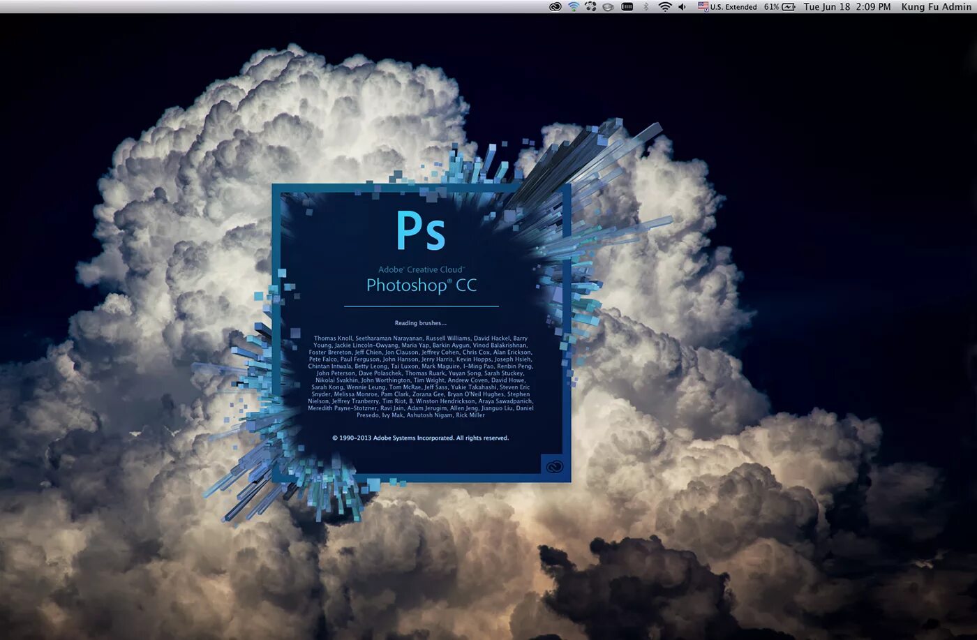Click the Creative Cloud badge on splash corner
This screenshot has width=977, height=640.
point(555,466)
